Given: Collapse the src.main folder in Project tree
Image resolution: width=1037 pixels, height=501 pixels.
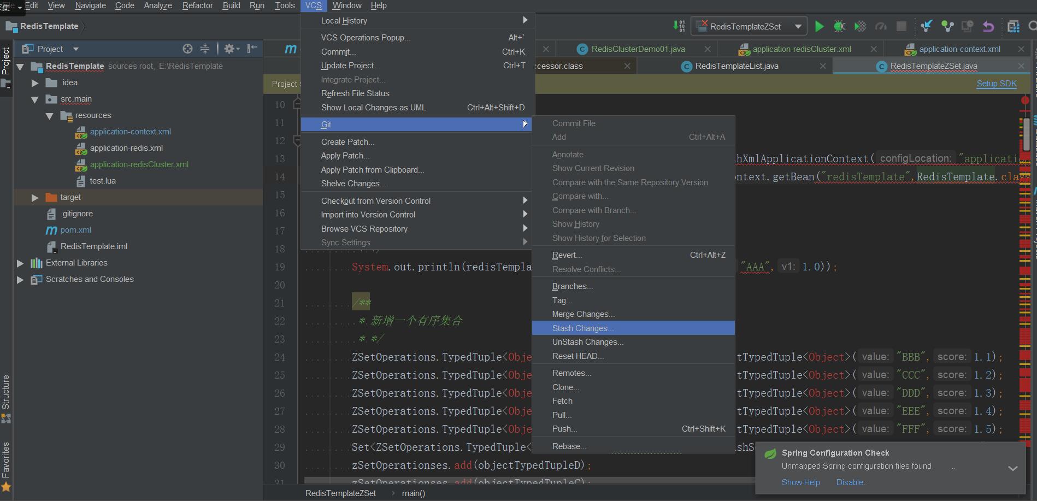Looking at the screenshot, I should 34,99.
